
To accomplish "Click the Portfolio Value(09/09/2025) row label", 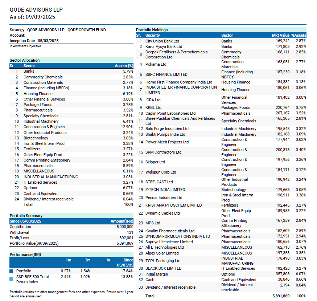I will click(34, 243).
